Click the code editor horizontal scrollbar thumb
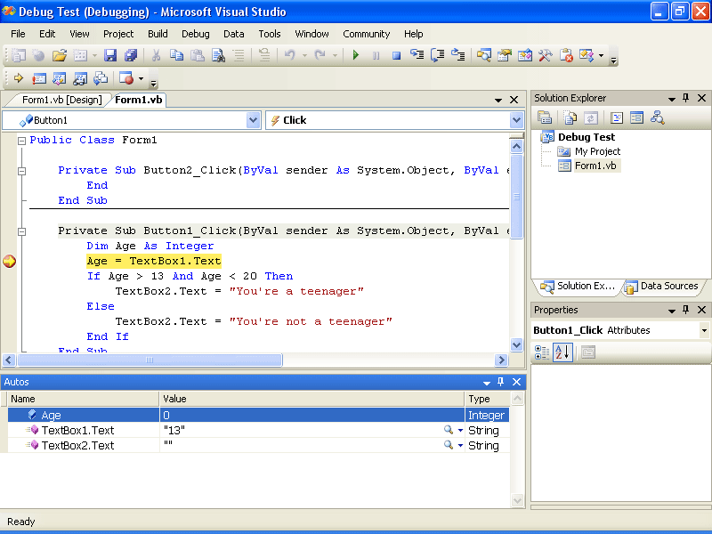712x534 pixels. pyautogui.click(x=148, y=360)
